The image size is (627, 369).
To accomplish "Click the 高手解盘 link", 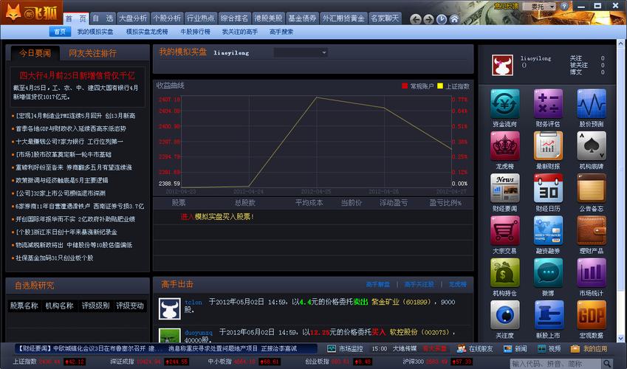I will tap(377, 284).
